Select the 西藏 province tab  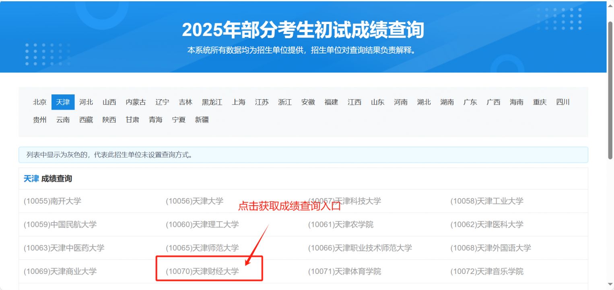[x=86, y=120]
